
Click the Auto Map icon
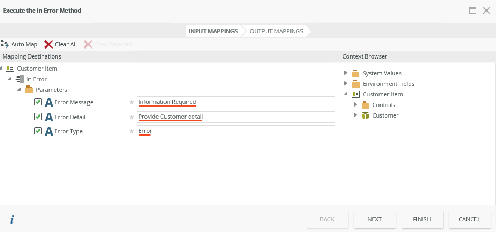(x=5, y=44)
